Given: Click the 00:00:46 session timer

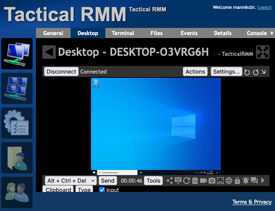Looking at the screenshot, I should [131, 181].
